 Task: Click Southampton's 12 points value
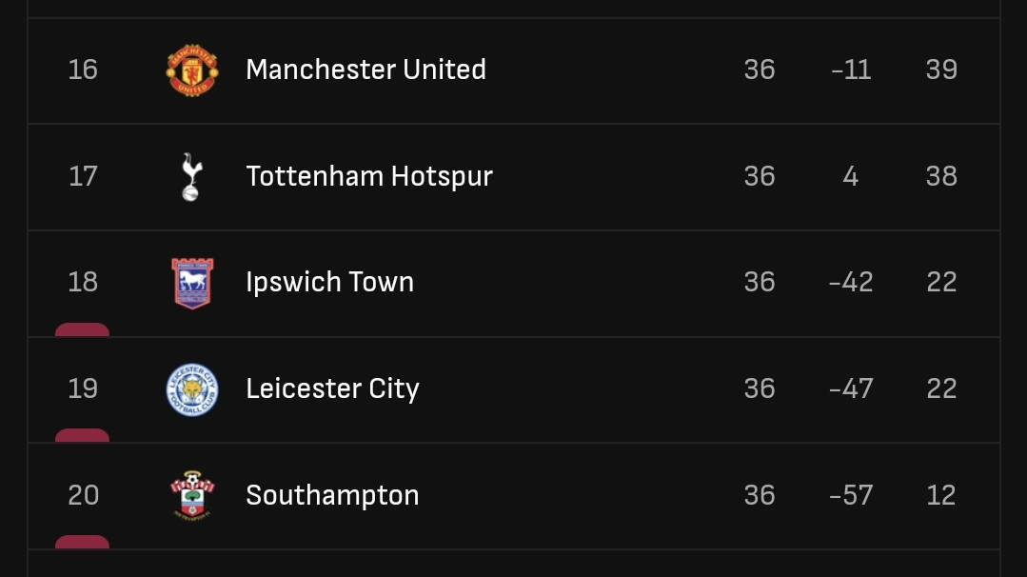[941, 495]
